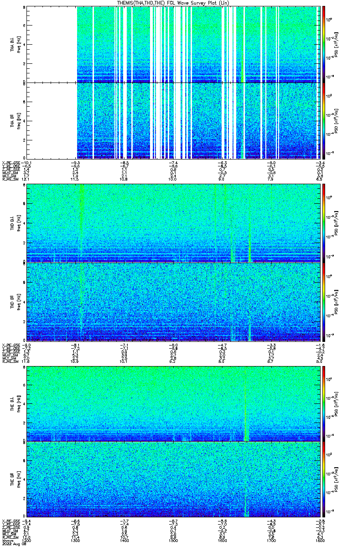
Task: Click the THD B perpendicular PSD color bar
Action: pos(324,223)
